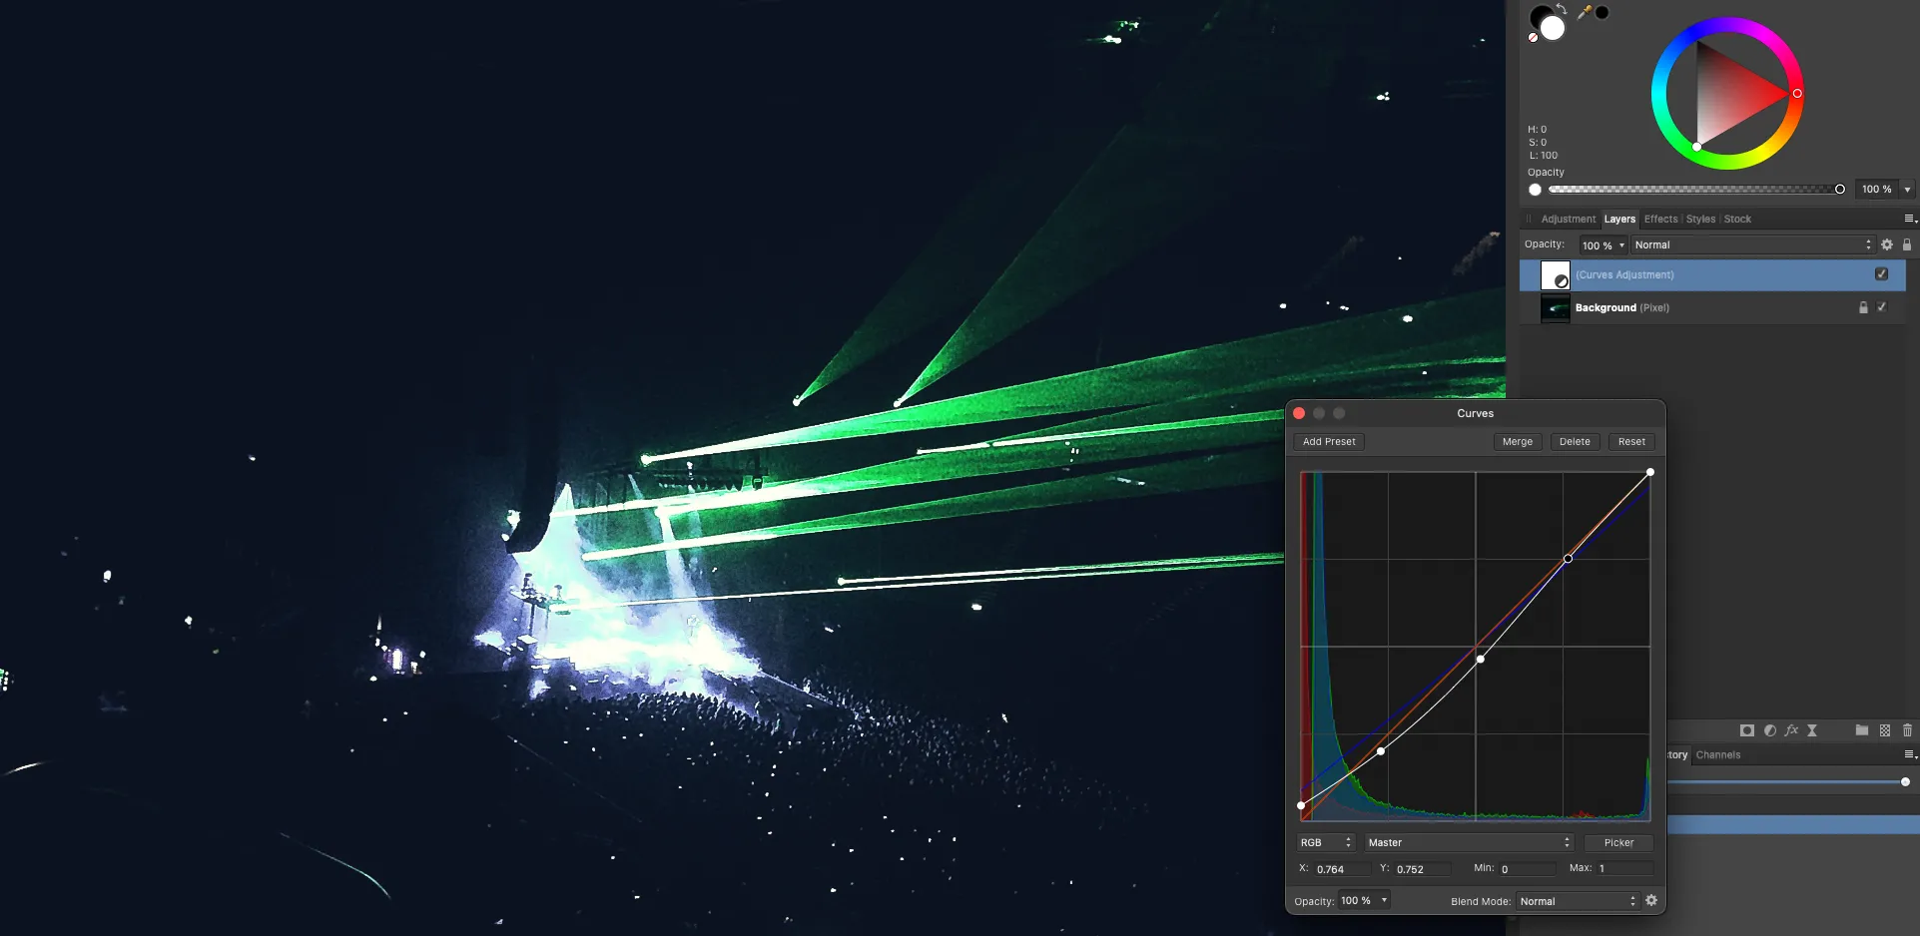
Task: Click the fx Layer Effects icon
Action: click(x=1791, y=730)
